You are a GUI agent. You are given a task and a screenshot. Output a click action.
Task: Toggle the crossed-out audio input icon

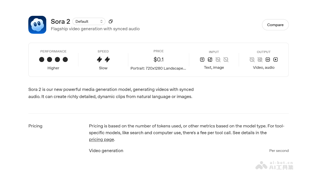coord(218,60)
